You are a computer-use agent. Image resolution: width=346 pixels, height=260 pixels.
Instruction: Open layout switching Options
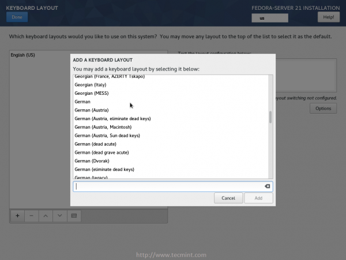(x=323, y=109)
